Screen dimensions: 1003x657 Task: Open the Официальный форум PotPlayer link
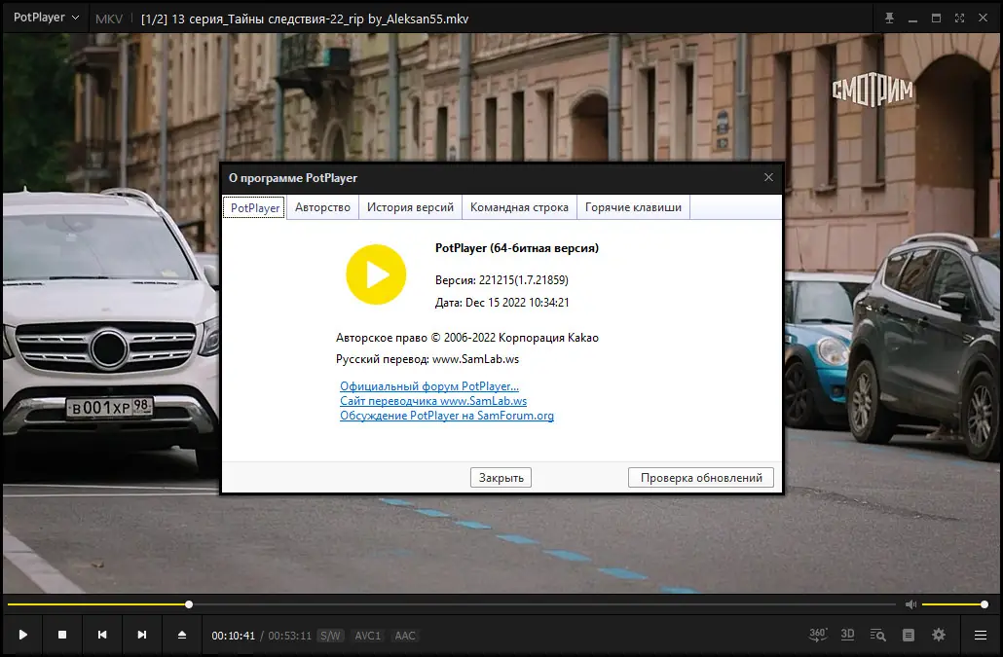pyautogui.click(x=429, y=386)
